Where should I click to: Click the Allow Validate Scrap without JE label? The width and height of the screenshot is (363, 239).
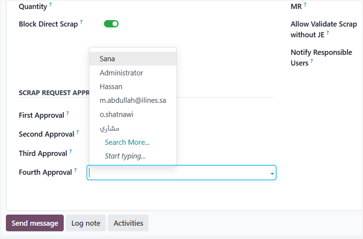pos(324,29)
